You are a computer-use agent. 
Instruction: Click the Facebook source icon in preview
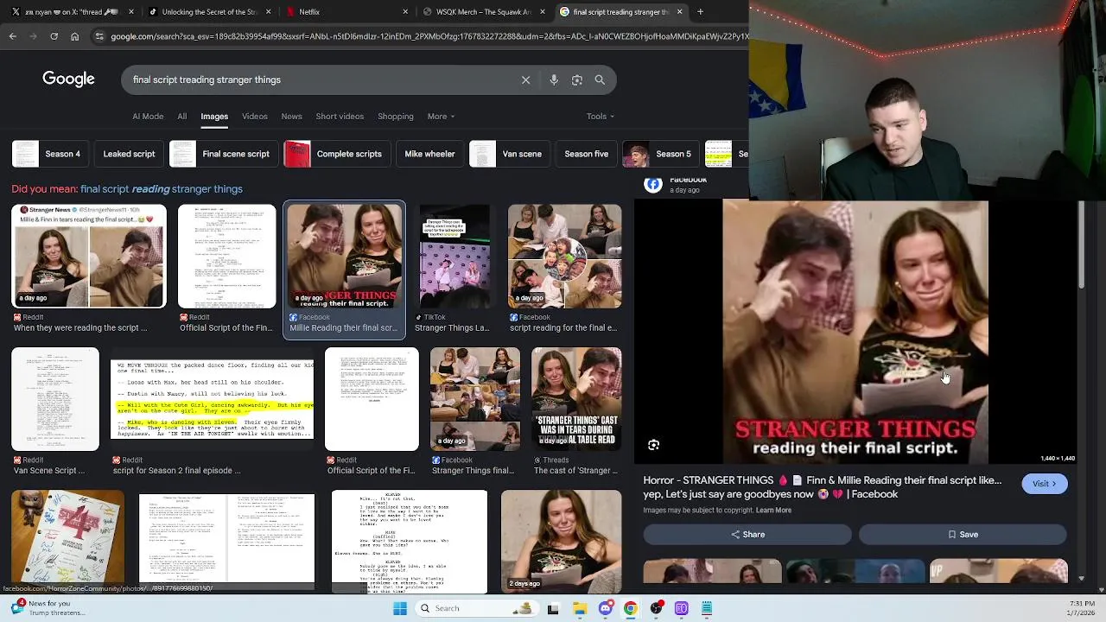653,184
